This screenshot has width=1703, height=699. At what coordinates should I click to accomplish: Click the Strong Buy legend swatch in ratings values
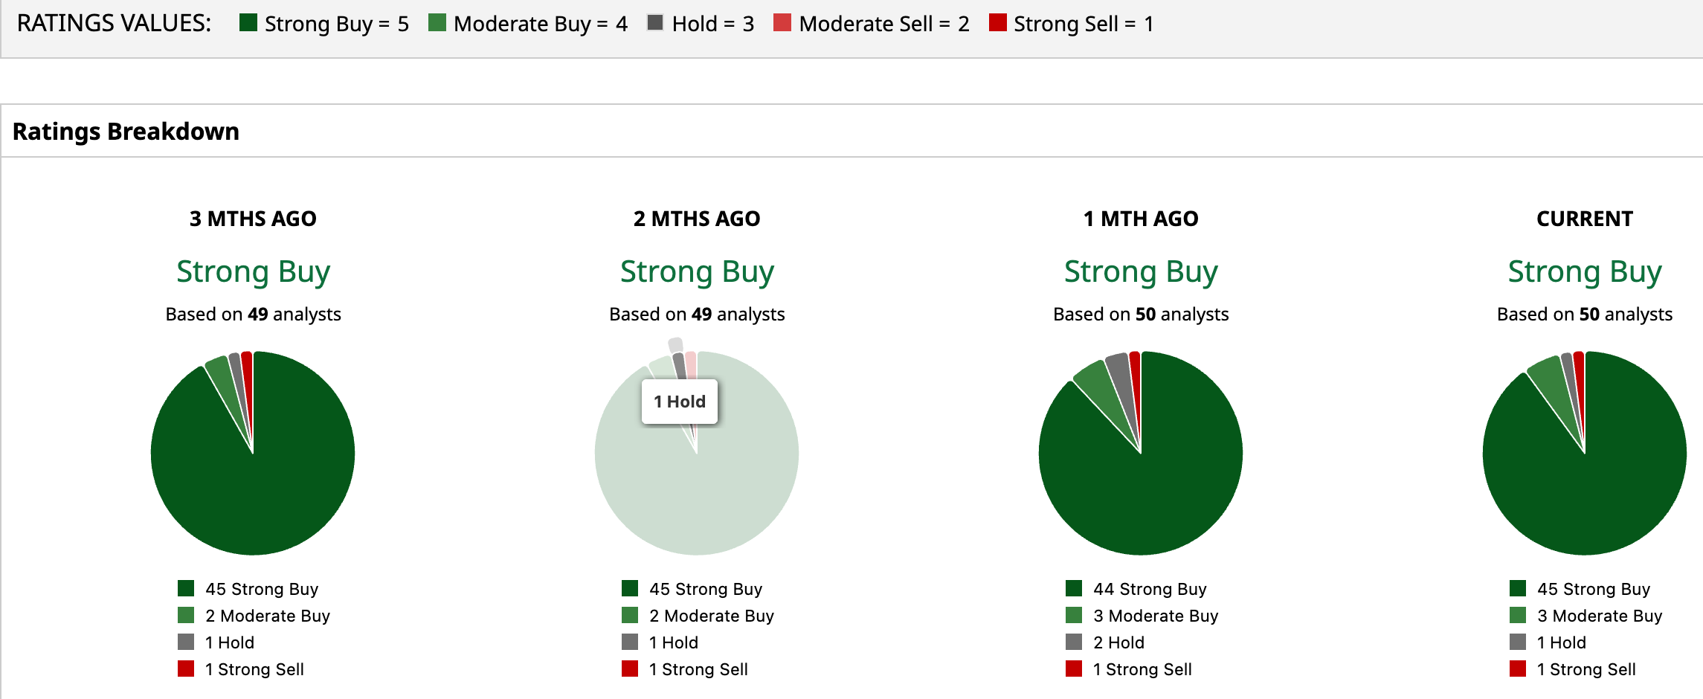point(248,23)
